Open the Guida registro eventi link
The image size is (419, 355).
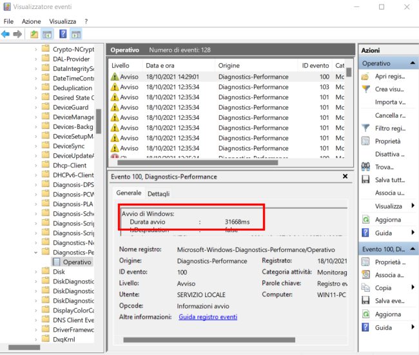pos(208,317)
